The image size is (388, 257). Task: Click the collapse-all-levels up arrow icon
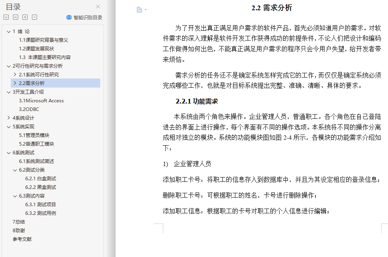tap(16, 17)
